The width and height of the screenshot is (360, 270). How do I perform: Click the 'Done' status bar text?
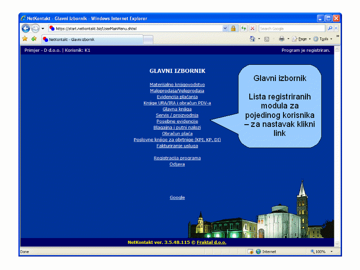pyautogui.click(x=24, y=252)
